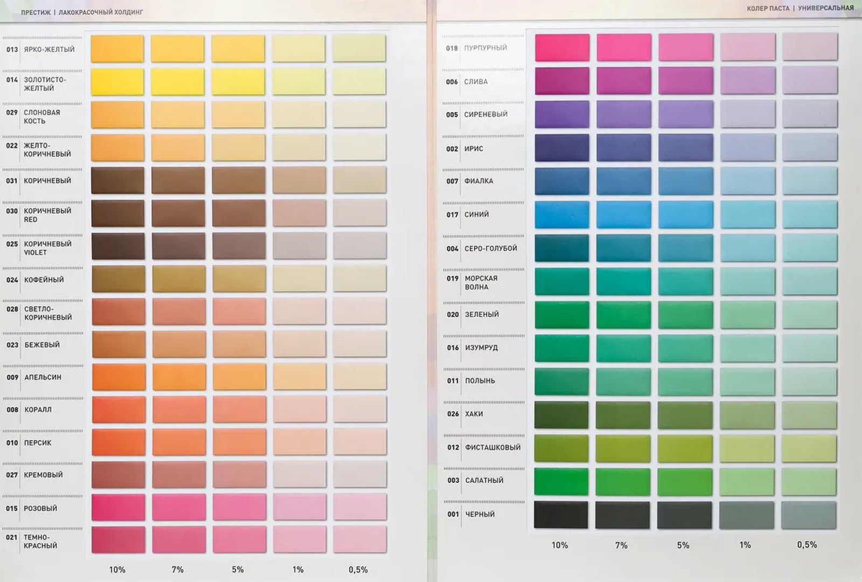This screenshot has width=862, height=582.
Task: Choose the 5% Коричневый 031 swatch
Action: click(x=239, y=181)
